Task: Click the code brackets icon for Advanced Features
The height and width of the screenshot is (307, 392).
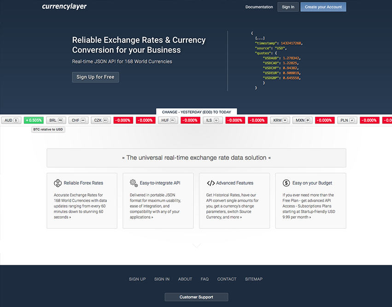Action: tap(211, 183)
